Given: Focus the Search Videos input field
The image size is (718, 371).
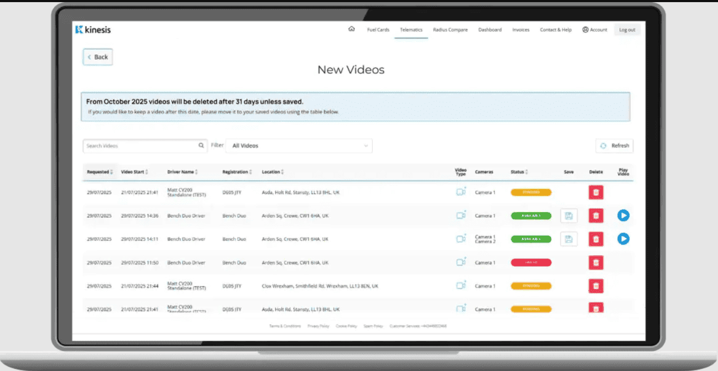Looking at the screenshot, I should [141, 146].
